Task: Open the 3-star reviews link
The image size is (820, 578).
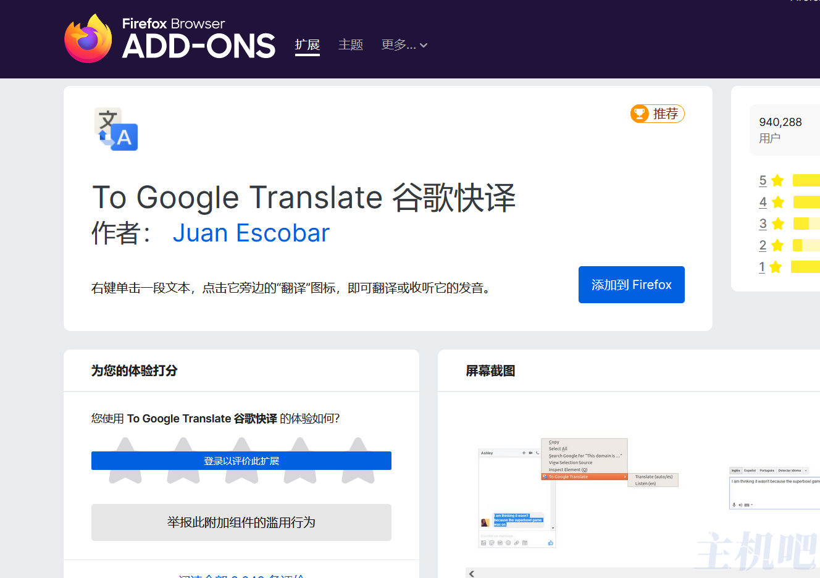Action: [763, 224]
